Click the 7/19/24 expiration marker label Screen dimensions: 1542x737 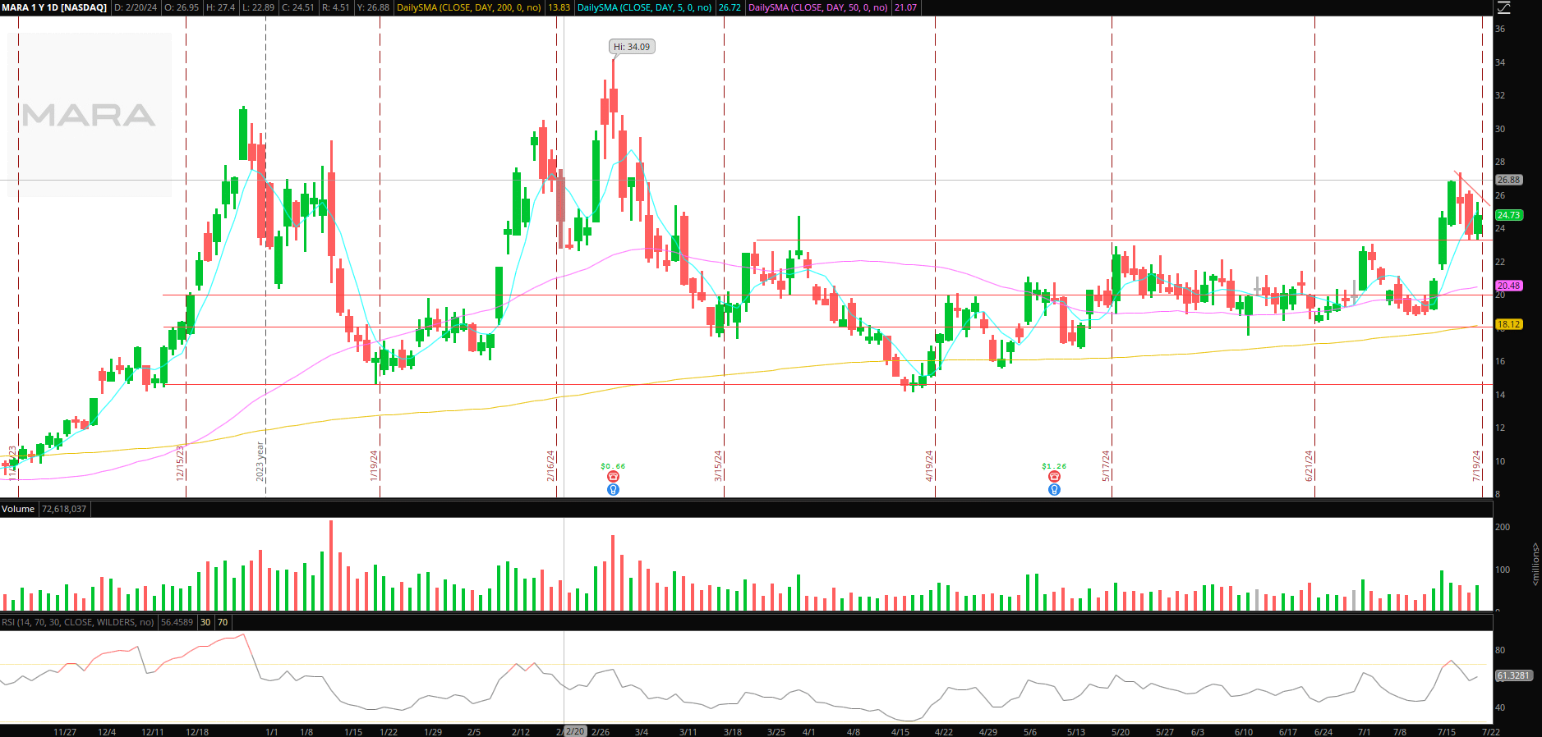1477,465
